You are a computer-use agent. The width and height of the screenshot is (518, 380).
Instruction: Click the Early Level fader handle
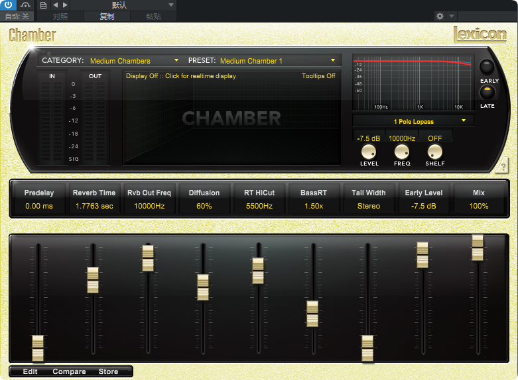(x=422, y=255)
